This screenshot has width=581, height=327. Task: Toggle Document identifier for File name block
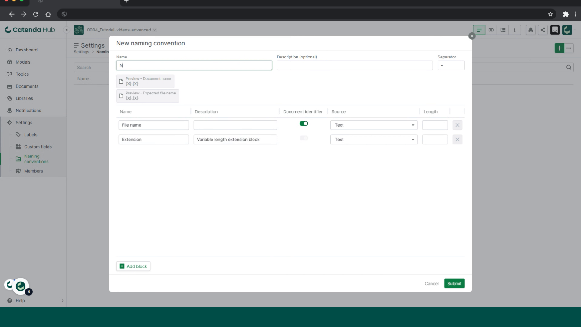click(x=304, y=124)
